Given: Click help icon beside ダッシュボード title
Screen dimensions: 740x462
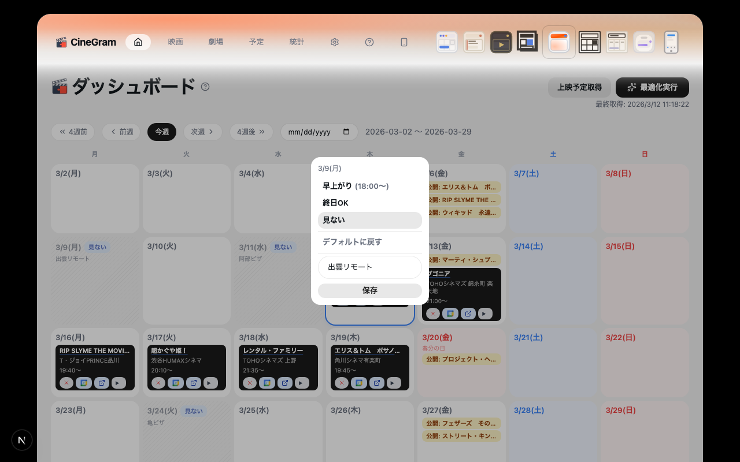Looking at the screenshot, I should pos(205,87).
